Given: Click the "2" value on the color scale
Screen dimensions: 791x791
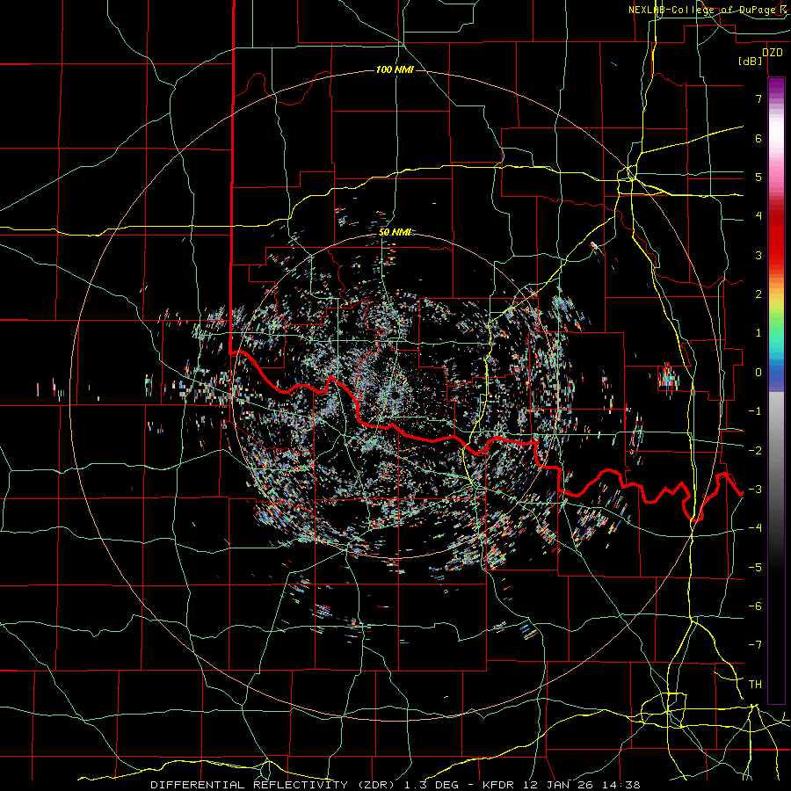Looking at the screenshot, I should pos(758,294).
